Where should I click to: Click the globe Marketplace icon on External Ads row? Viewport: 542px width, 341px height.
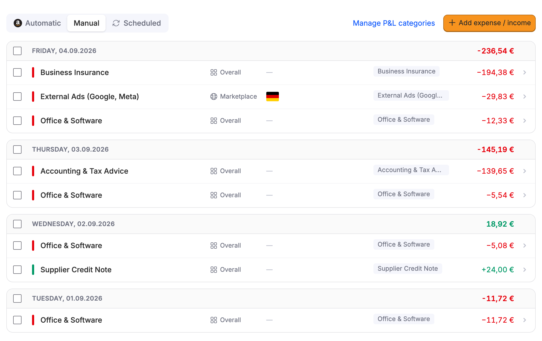214,97
